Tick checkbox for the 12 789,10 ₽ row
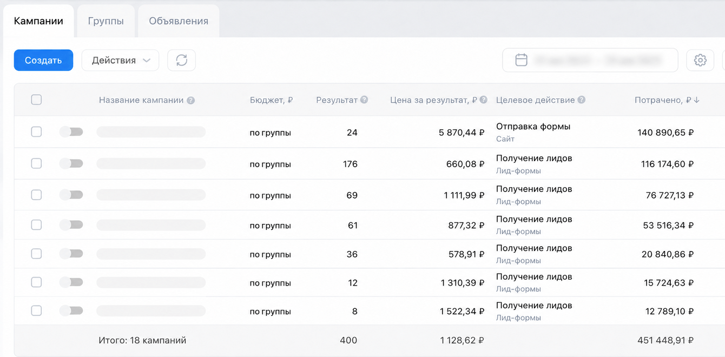725x357 pixels. [x=36, y=311]
